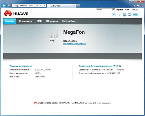Open the SMS envelope status icon
This screenshot has width=145, height=116.
[114, 15]
